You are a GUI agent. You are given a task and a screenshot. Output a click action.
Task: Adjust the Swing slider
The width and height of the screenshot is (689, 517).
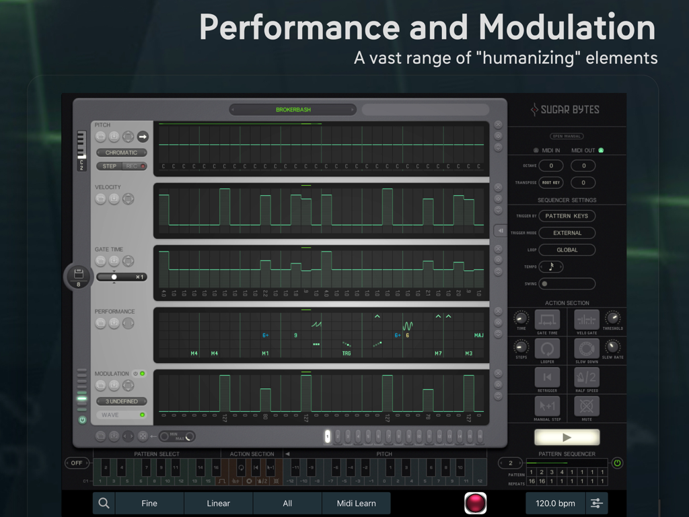click(x=567, y=283)
